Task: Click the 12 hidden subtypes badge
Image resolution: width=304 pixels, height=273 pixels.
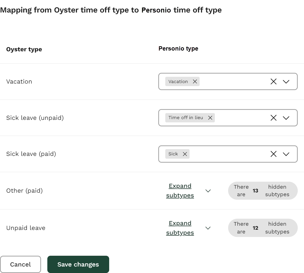Action: (x=262, y=228)
